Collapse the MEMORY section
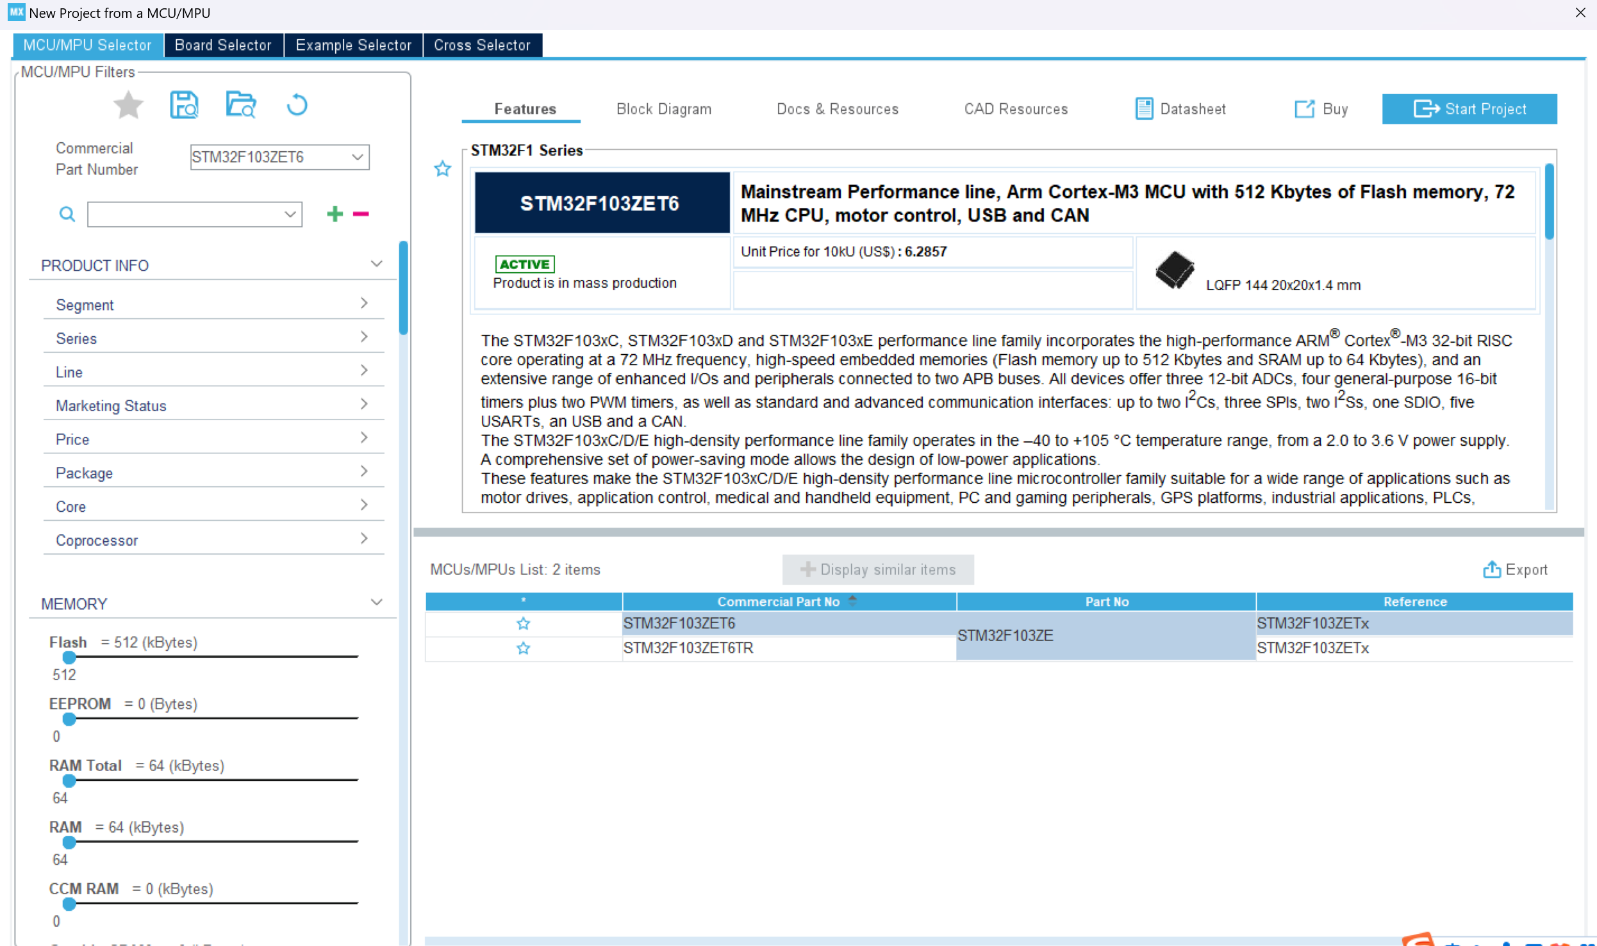The height and width of the screenshot is (946, 1597). click(377, 603)
